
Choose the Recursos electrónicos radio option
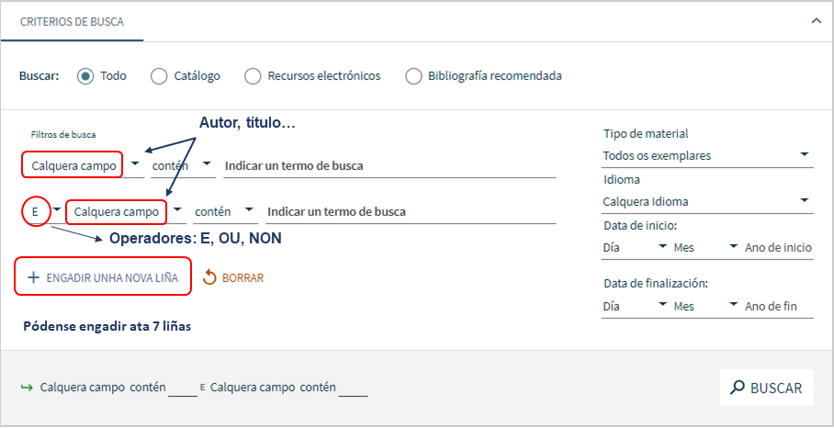pyautogui.click(x=252, y=76)
